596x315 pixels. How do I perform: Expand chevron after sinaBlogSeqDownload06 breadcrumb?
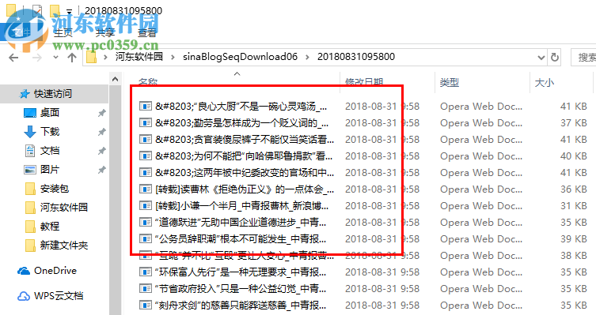pos(307,58)
